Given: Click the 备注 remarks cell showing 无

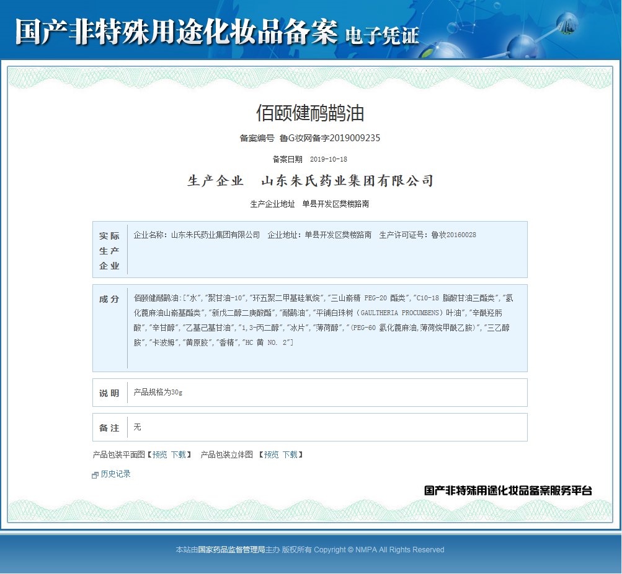Looking at the screenshot, I should click(136, 427).
